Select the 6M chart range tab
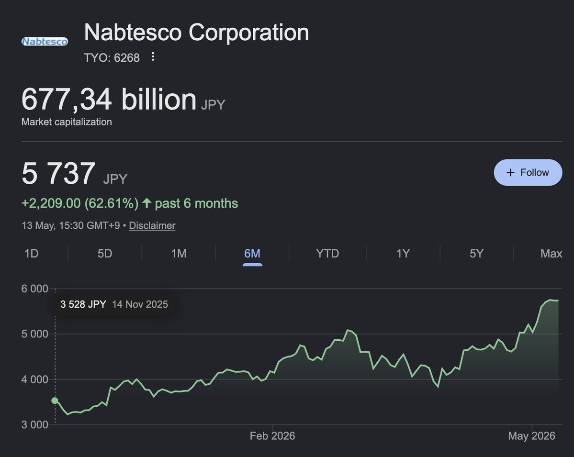This screenshot has width=574, height=457. 252,253
